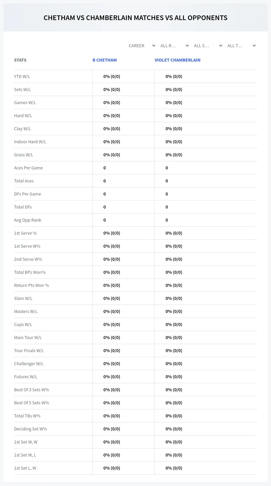Click Chamberlain's Slam W/L value
The width and height of the screenshot is (271, 486).
click(x=174, y=298)
